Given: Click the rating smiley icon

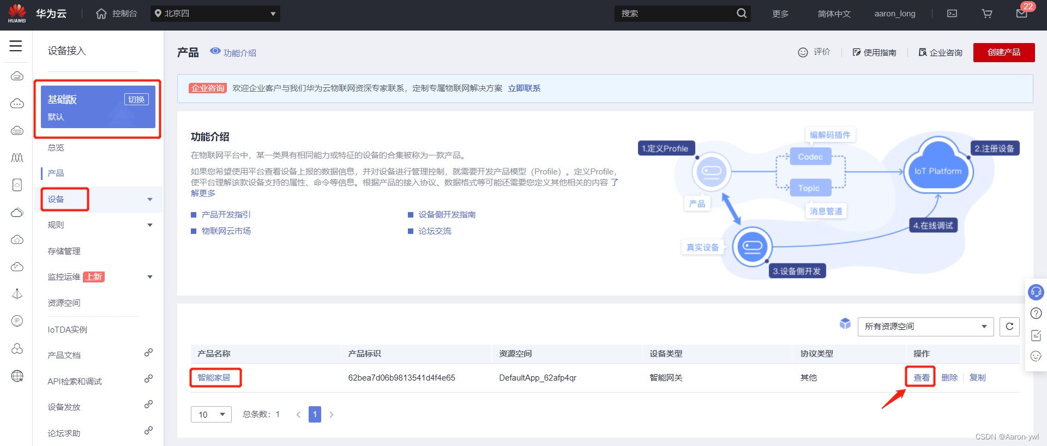Looking at the screenshot, I should click(x=803, y=52).
